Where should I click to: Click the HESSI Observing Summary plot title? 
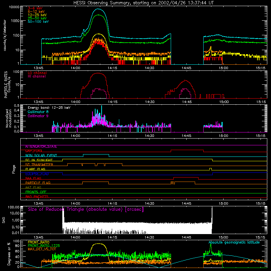143,3
